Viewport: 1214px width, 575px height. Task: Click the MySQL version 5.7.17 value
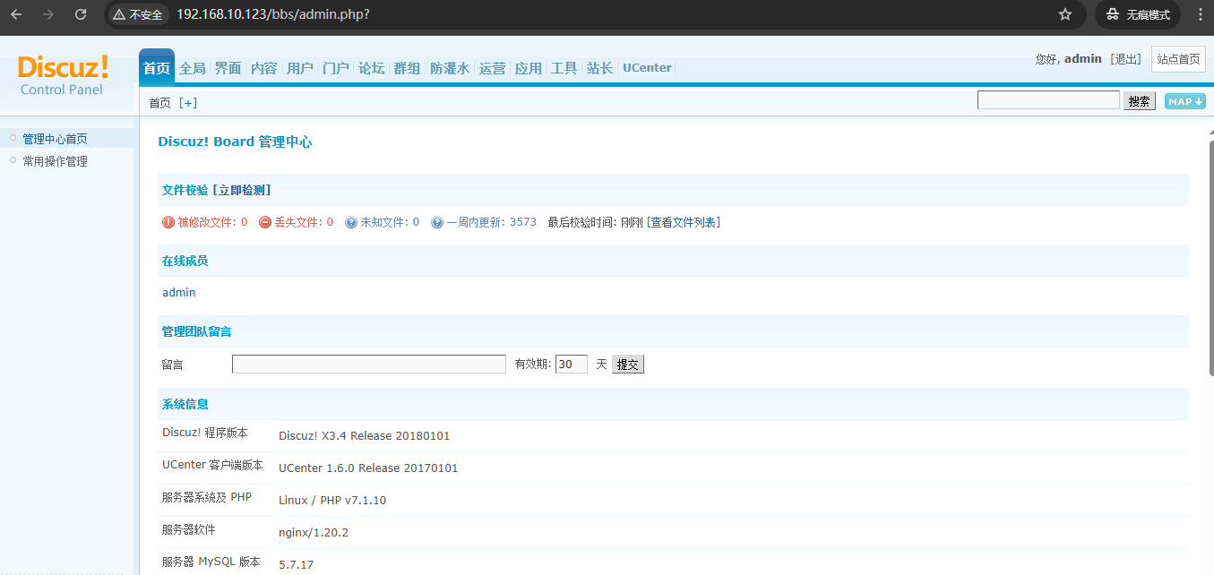[x=296, y=565]
